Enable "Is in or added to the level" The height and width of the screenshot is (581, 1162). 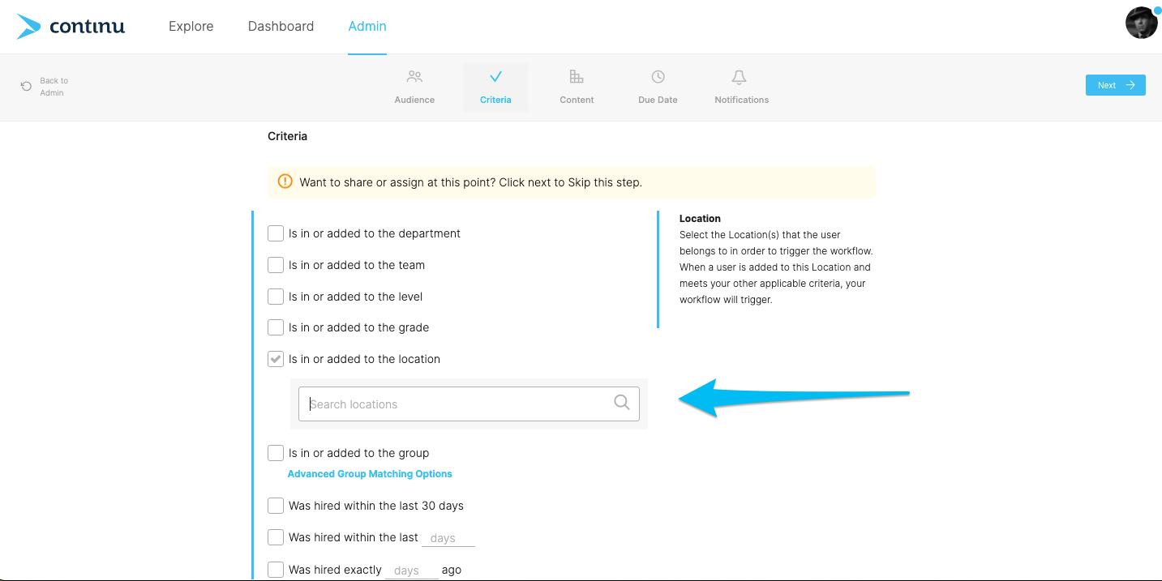click(x=276, y=297)
